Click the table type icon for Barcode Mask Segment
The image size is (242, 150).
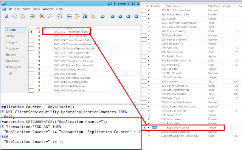coord(39,65)
